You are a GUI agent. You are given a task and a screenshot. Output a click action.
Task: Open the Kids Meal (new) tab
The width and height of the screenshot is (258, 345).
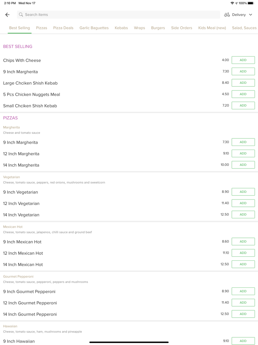tap(212, 28)
